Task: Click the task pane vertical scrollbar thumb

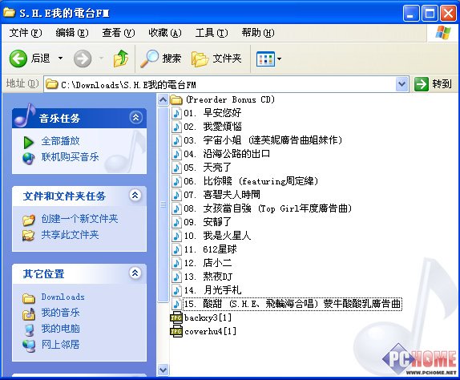Action: (163, 204)
